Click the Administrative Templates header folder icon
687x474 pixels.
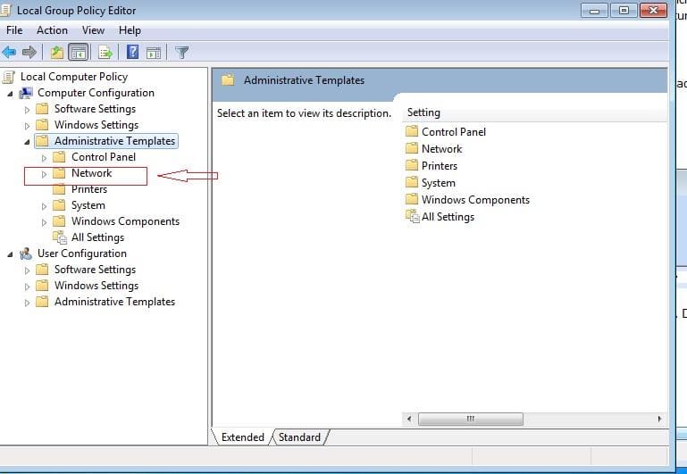coord(228,80)
